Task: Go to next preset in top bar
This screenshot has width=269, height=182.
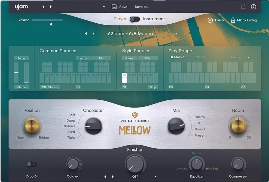Action: 51,7
